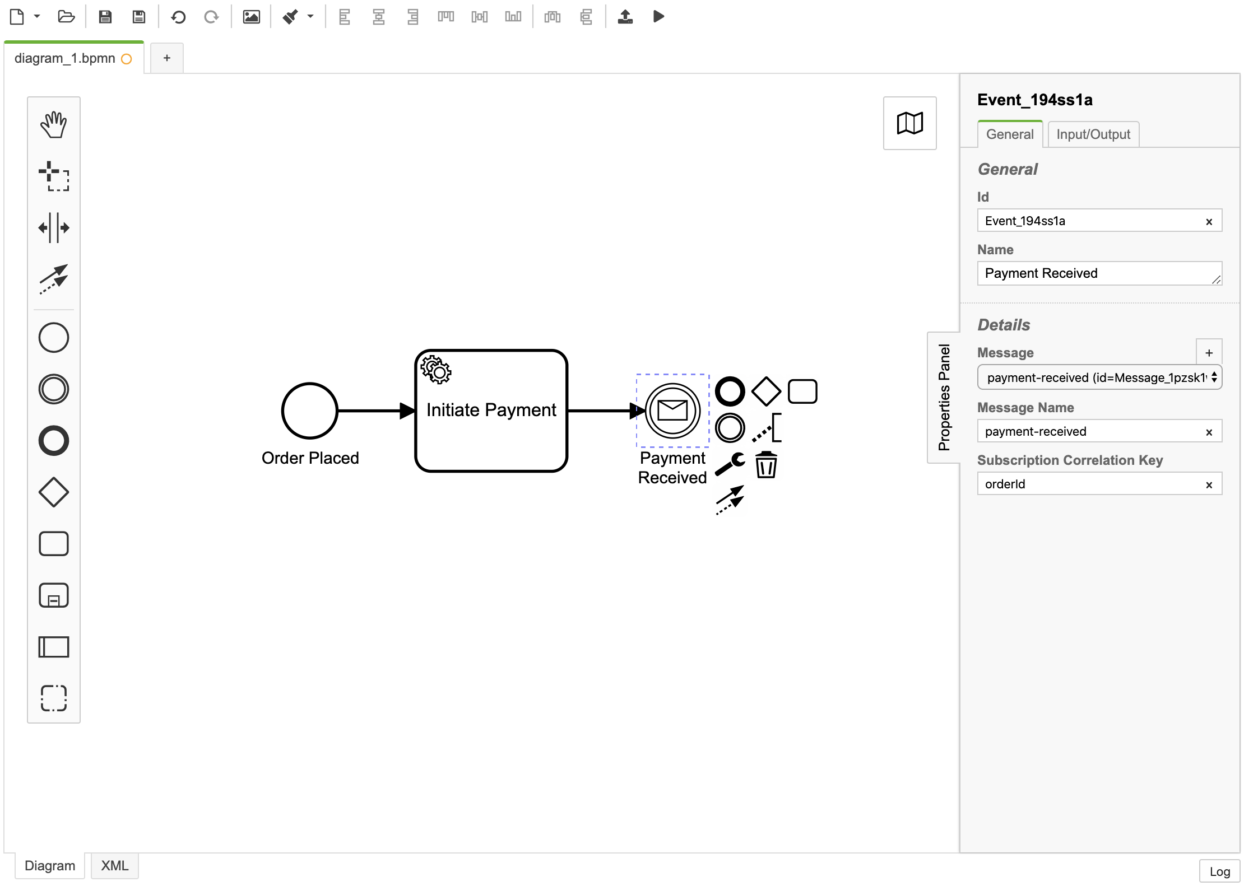The image size is (1244, 886).
Task: Create a start event from palette
Action: coord(54,338)
